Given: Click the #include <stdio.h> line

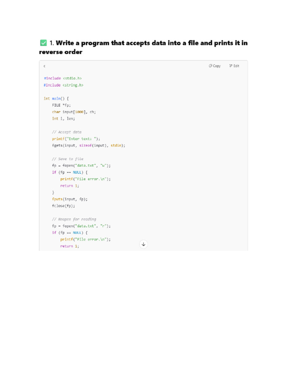Looking at the screenshot, I should (63, 78).
